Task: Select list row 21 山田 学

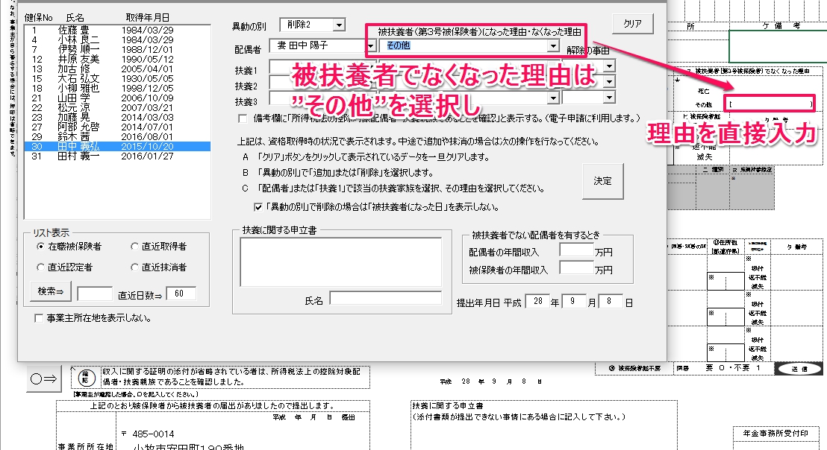Action: click(117, 98)
